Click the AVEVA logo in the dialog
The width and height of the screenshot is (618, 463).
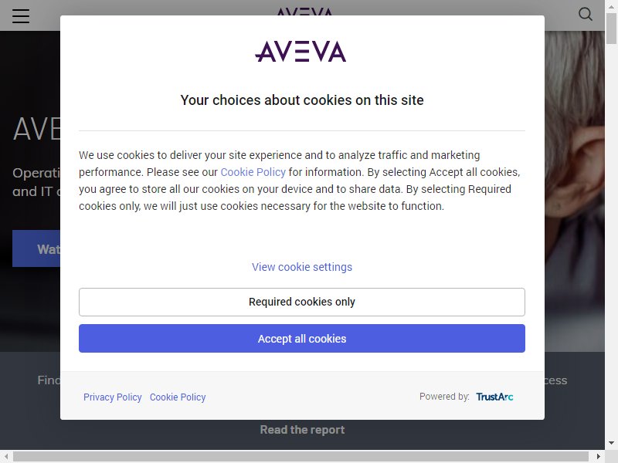pyautogui.click(x=301, y=51)
